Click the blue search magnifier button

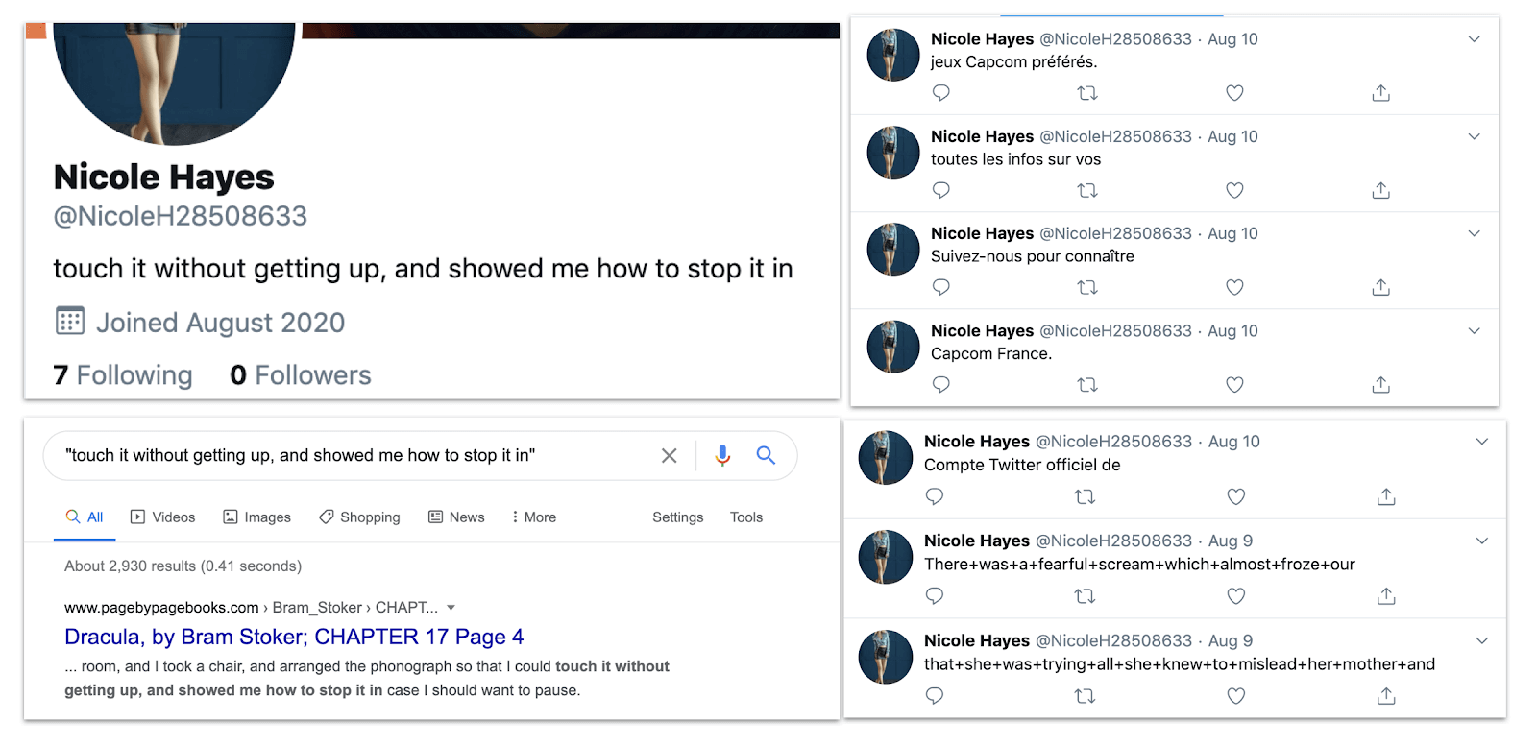(x=766, y=455)
